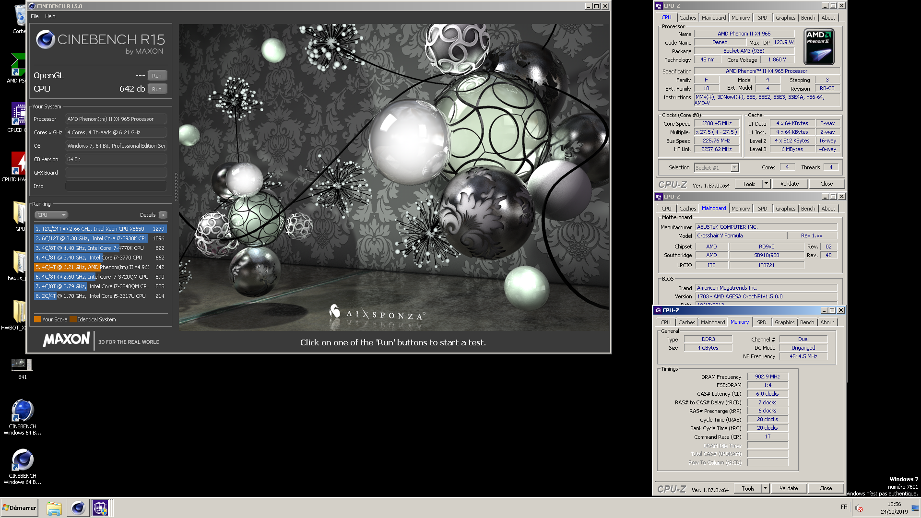Image resolution: width=921 pixels, height=518 pixels.
Task: Open Bench tab in top CPU-Z window
Action: point(808,18)
